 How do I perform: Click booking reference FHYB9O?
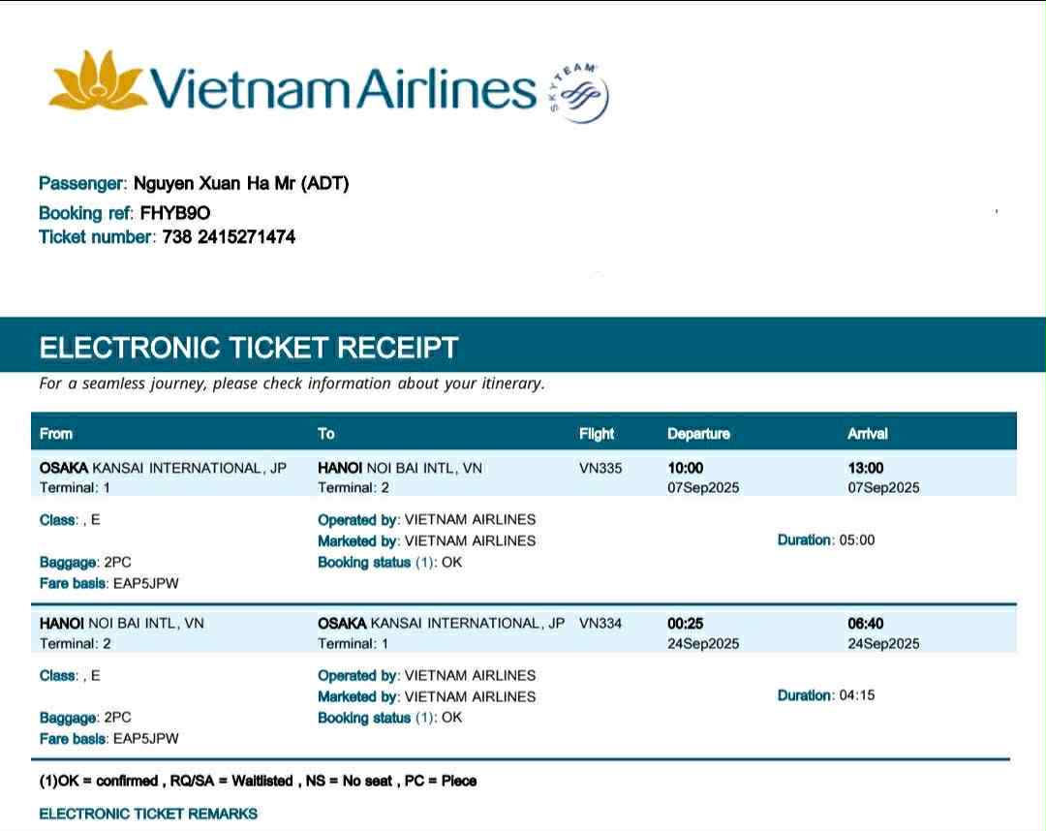(174, 213)
